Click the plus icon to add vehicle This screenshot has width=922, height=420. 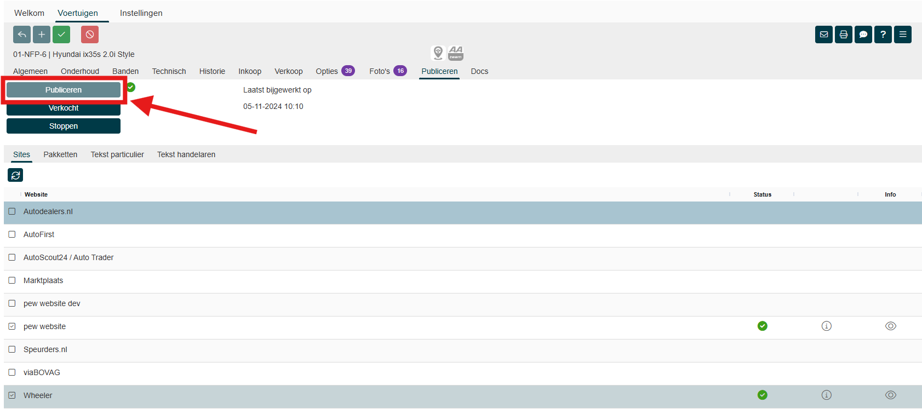click(x=42, y=34)
